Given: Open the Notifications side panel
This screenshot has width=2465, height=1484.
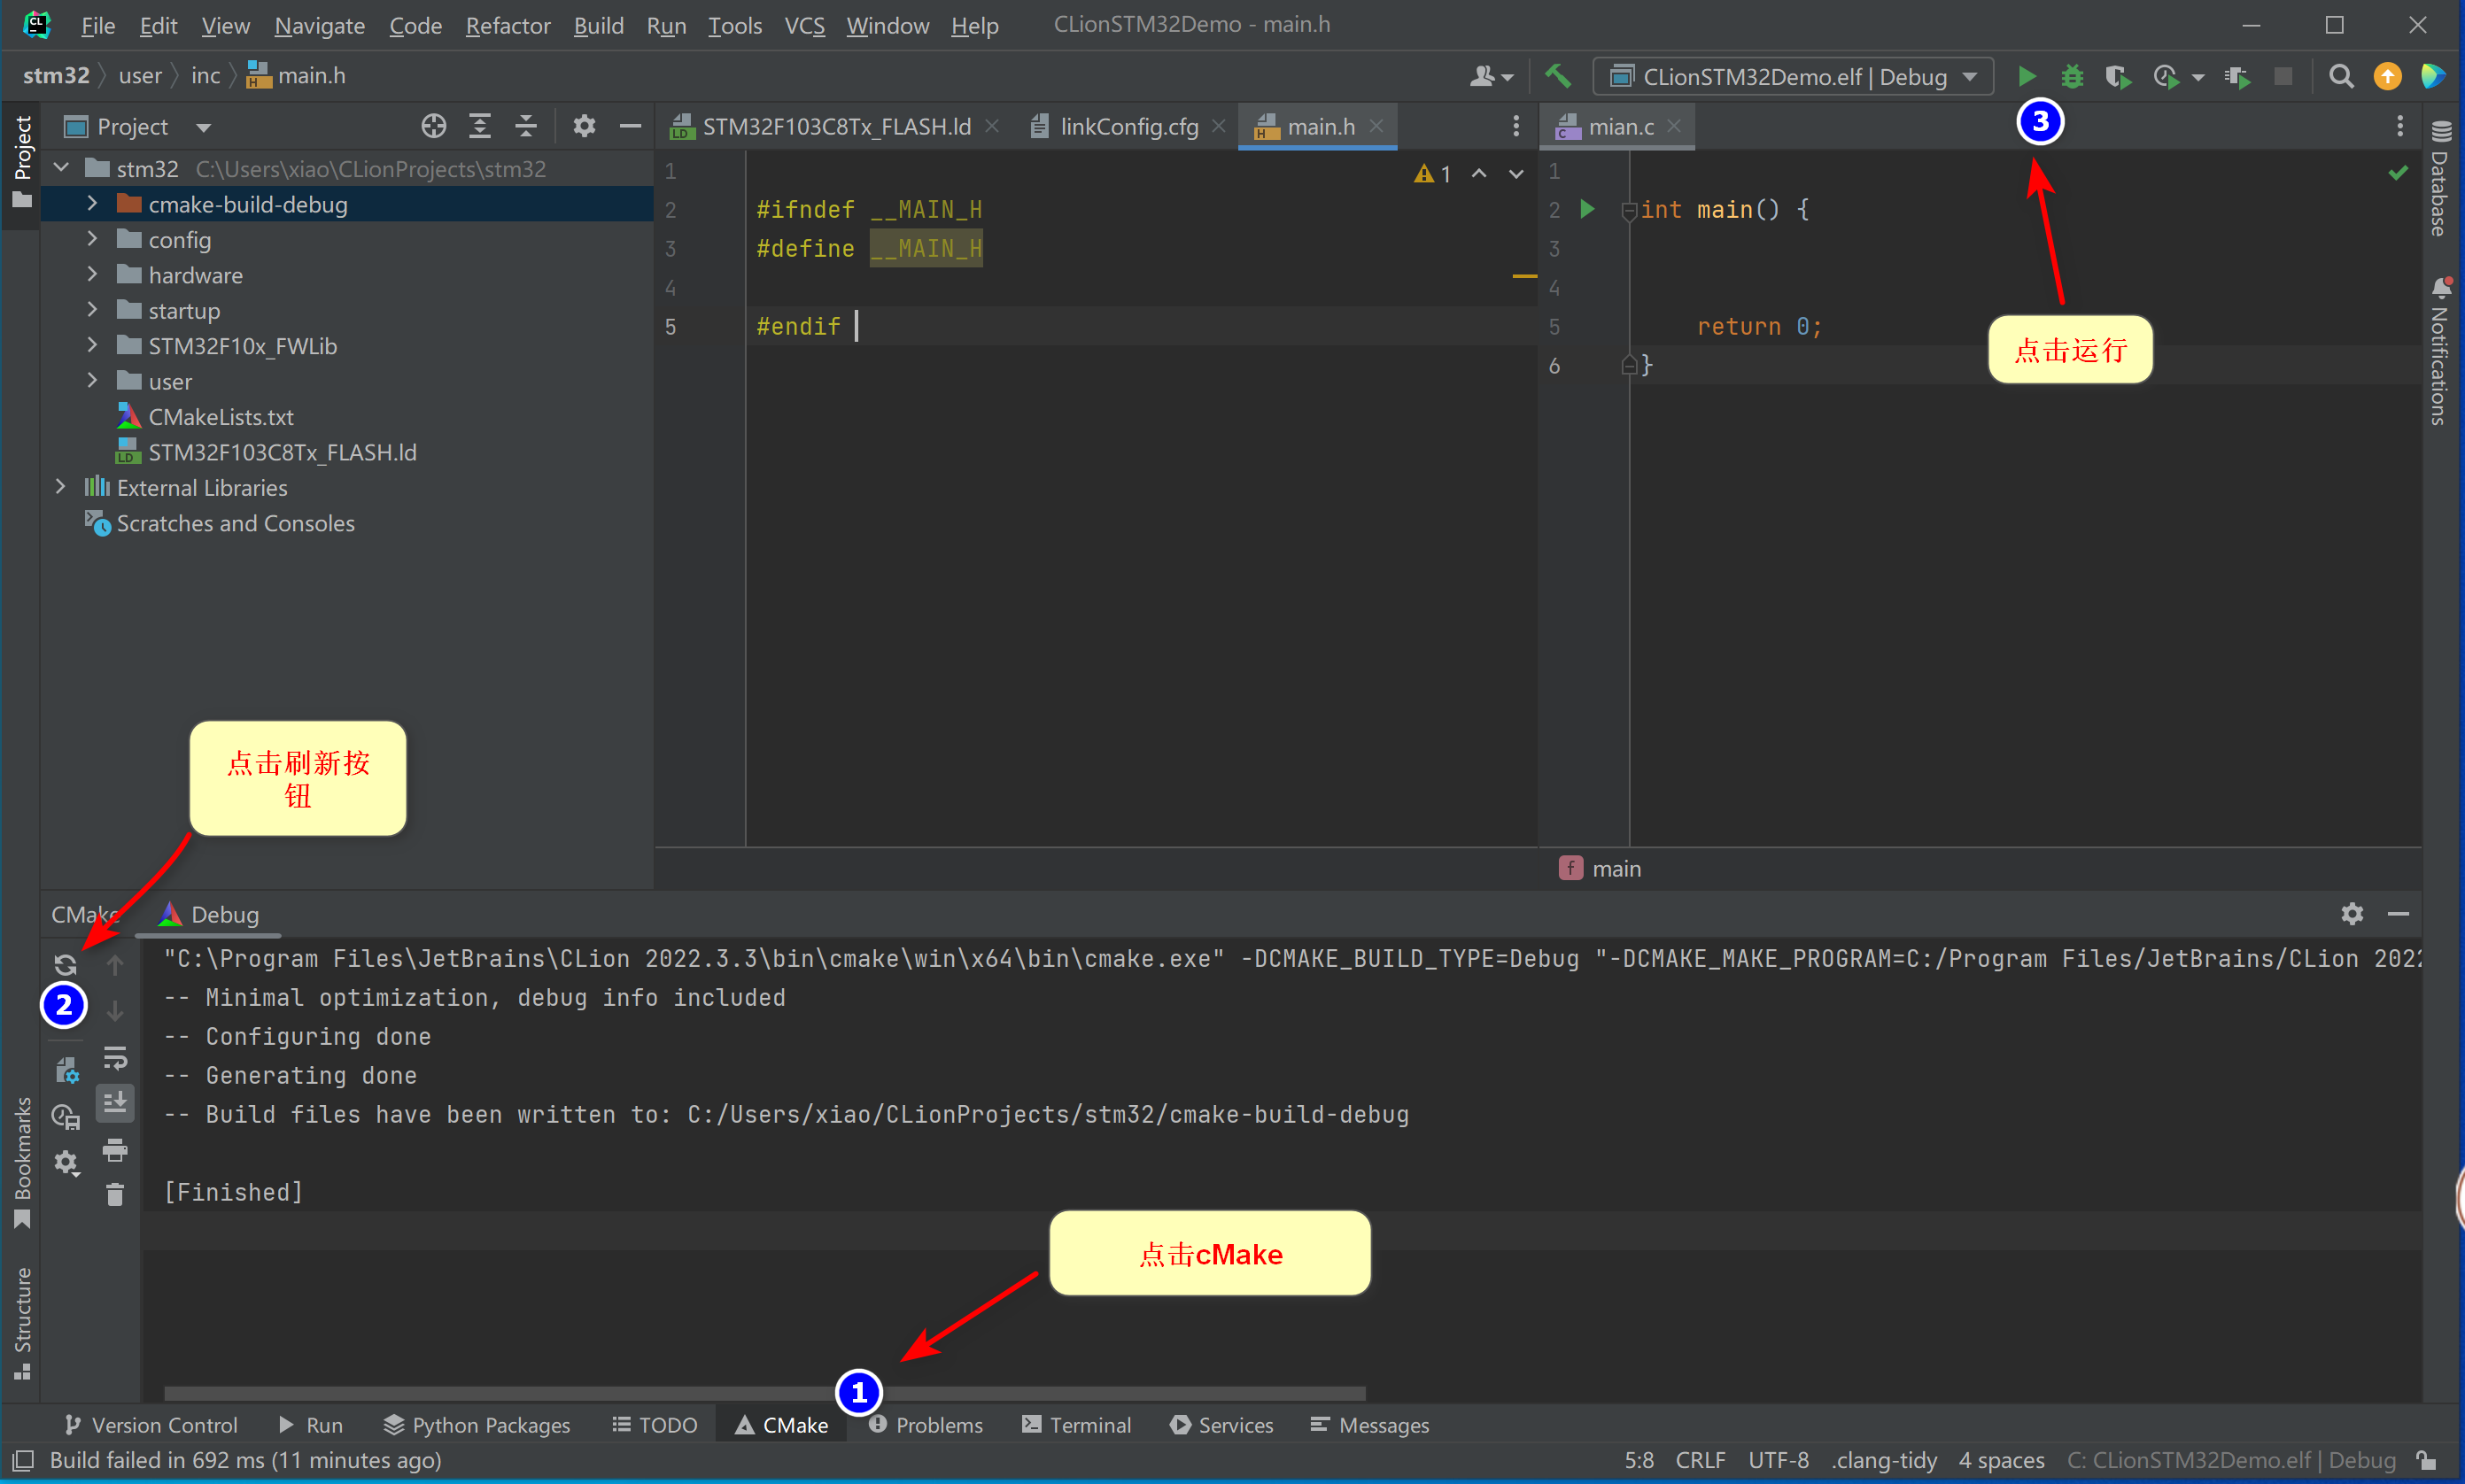Looking at the screenshot, I should click(2440, 351).
